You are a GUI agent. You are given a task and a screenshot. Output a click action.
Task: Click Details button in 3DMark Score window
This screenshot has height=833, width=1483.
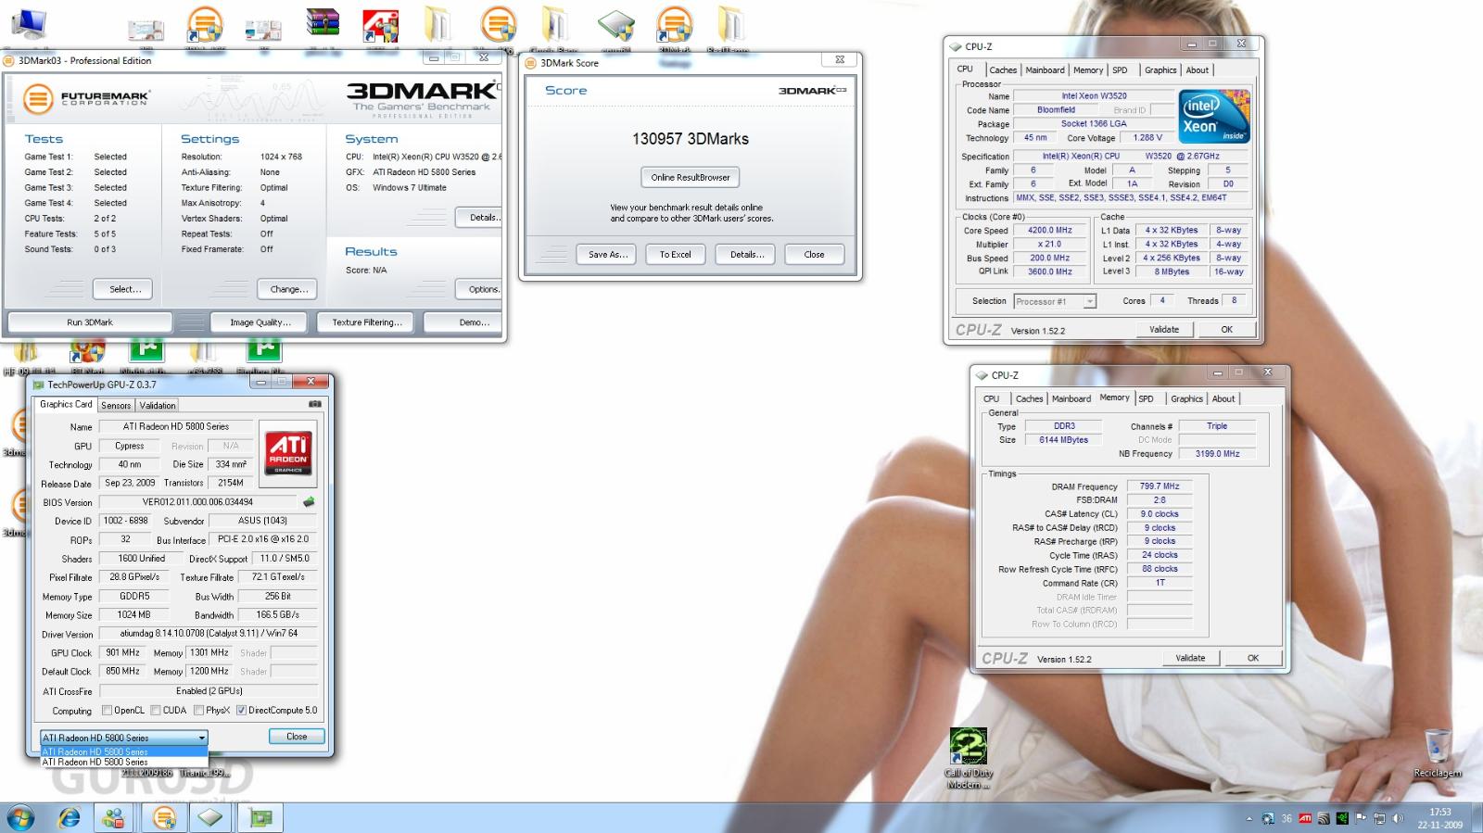tap(747, 254)
